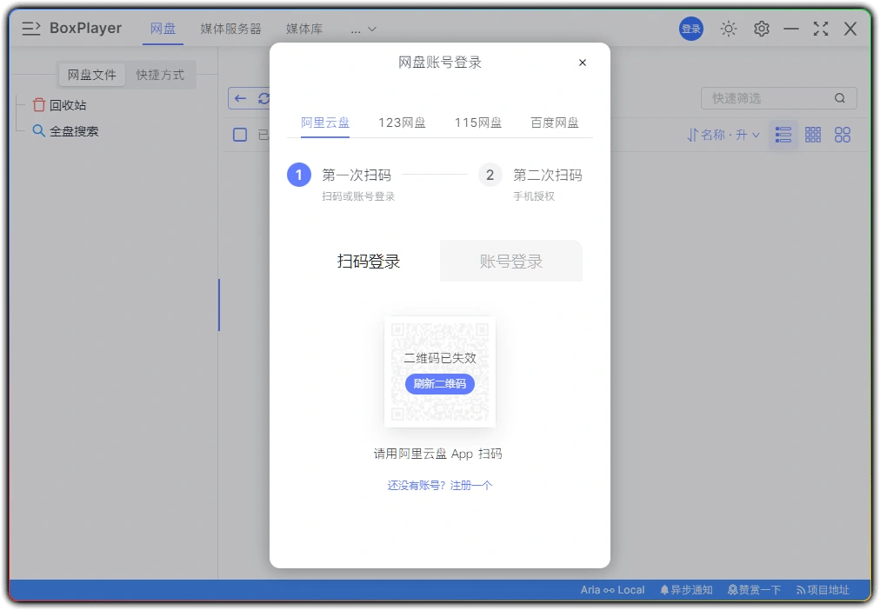
Task: Select the 媒体服务器 top tab
Action: click(x=230, y=29)
